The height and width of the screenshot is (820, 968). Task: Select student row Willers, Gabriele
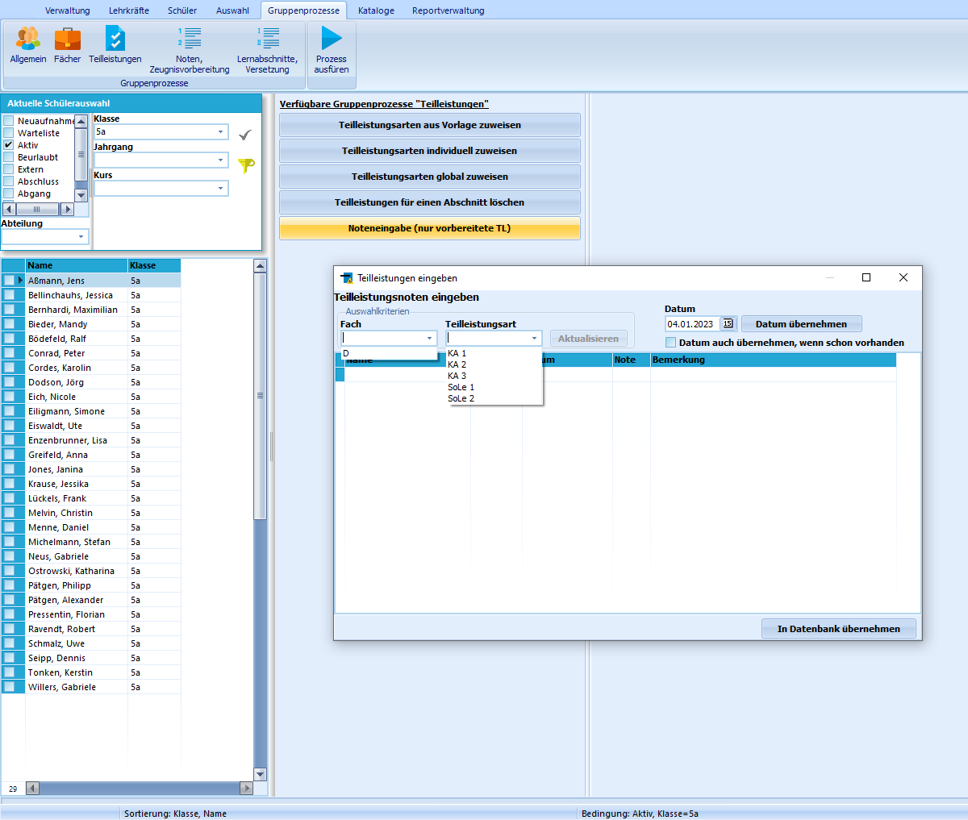tap(91, 687)
